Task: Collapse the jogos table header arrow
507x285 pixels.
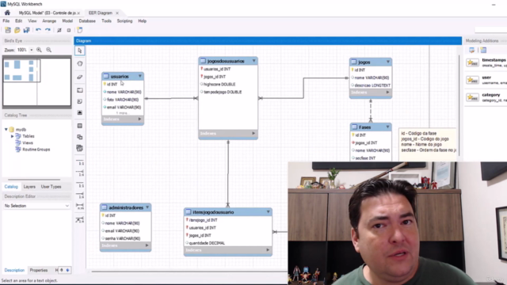Action: pos(388,62)
